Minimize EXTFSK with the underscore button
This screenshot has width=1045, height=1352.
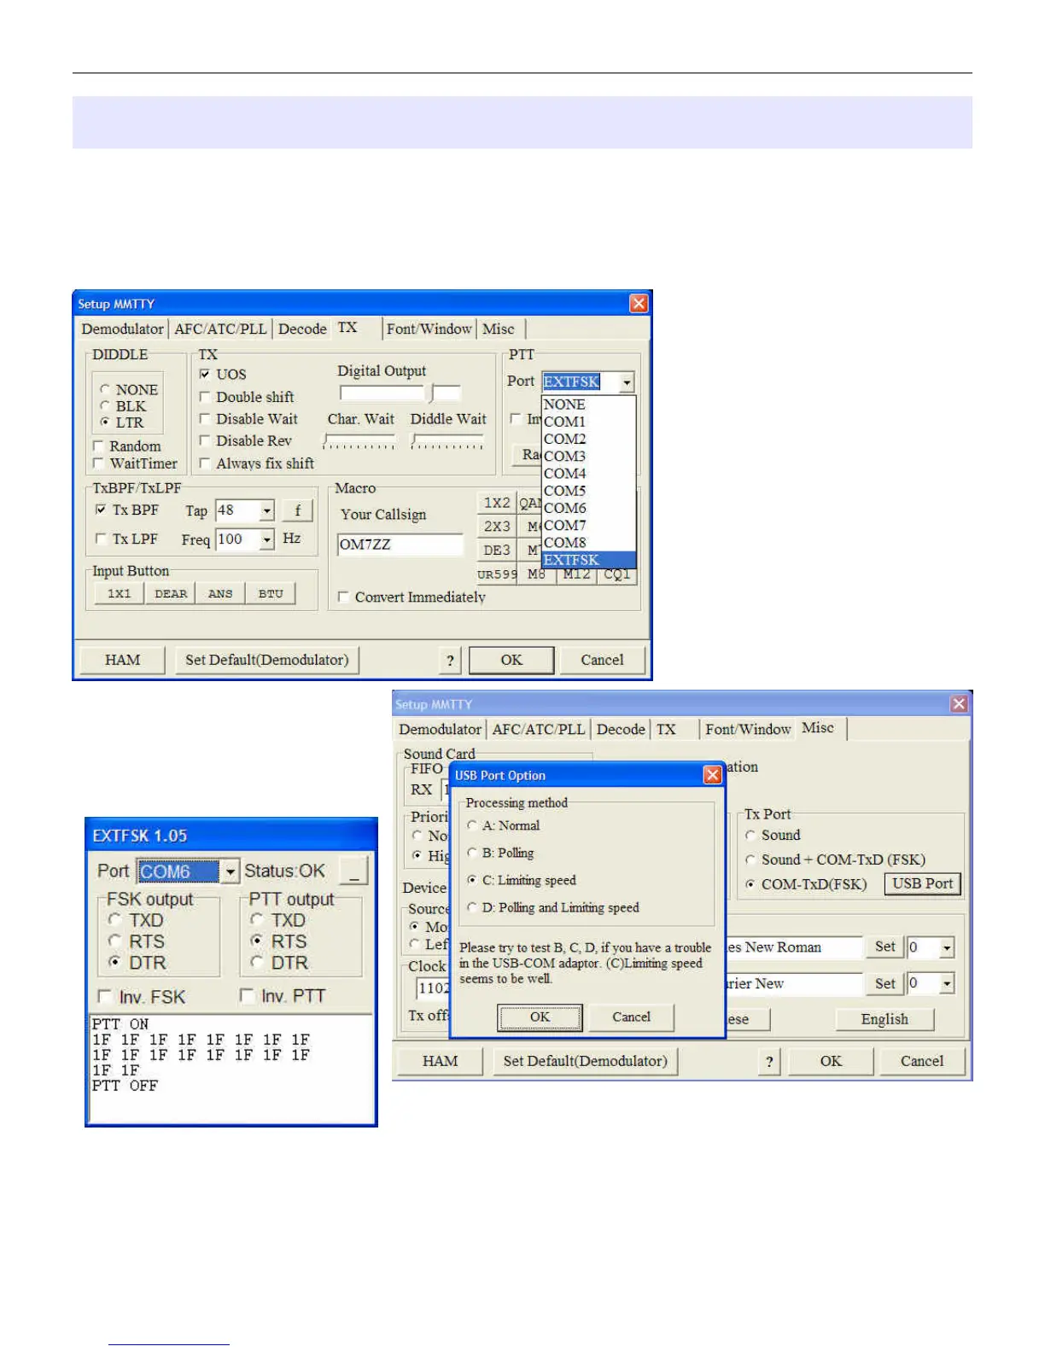click(354, 871)
